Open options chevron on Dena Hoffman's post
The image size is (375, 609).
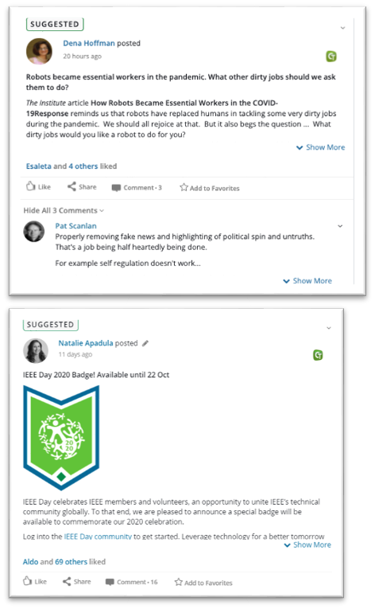[342, 28]
